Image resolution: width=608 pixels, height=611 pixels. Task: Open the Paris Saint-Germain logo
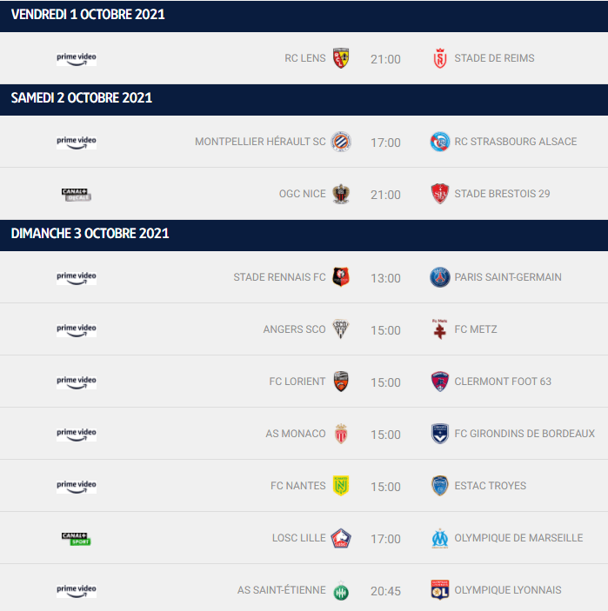440,277
